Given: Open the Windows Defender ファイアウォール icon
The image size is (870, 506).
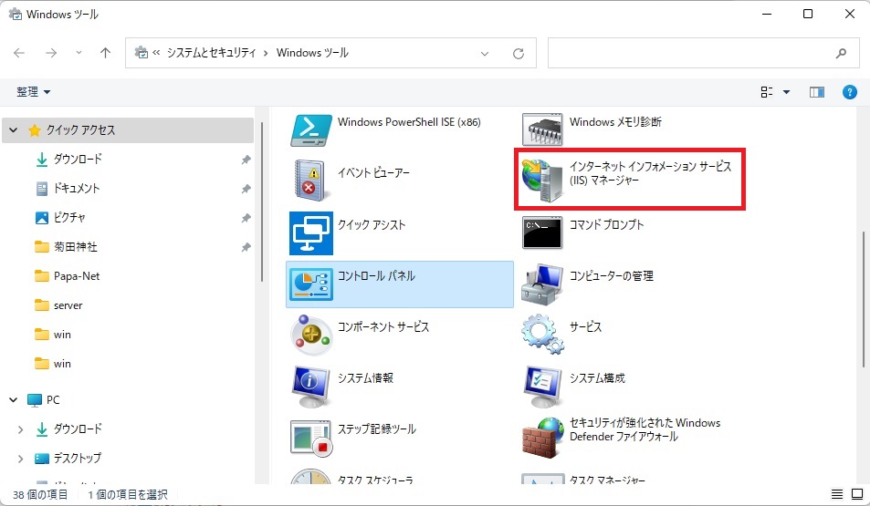Looking at the screenshot, I should (x=542, y=438).
